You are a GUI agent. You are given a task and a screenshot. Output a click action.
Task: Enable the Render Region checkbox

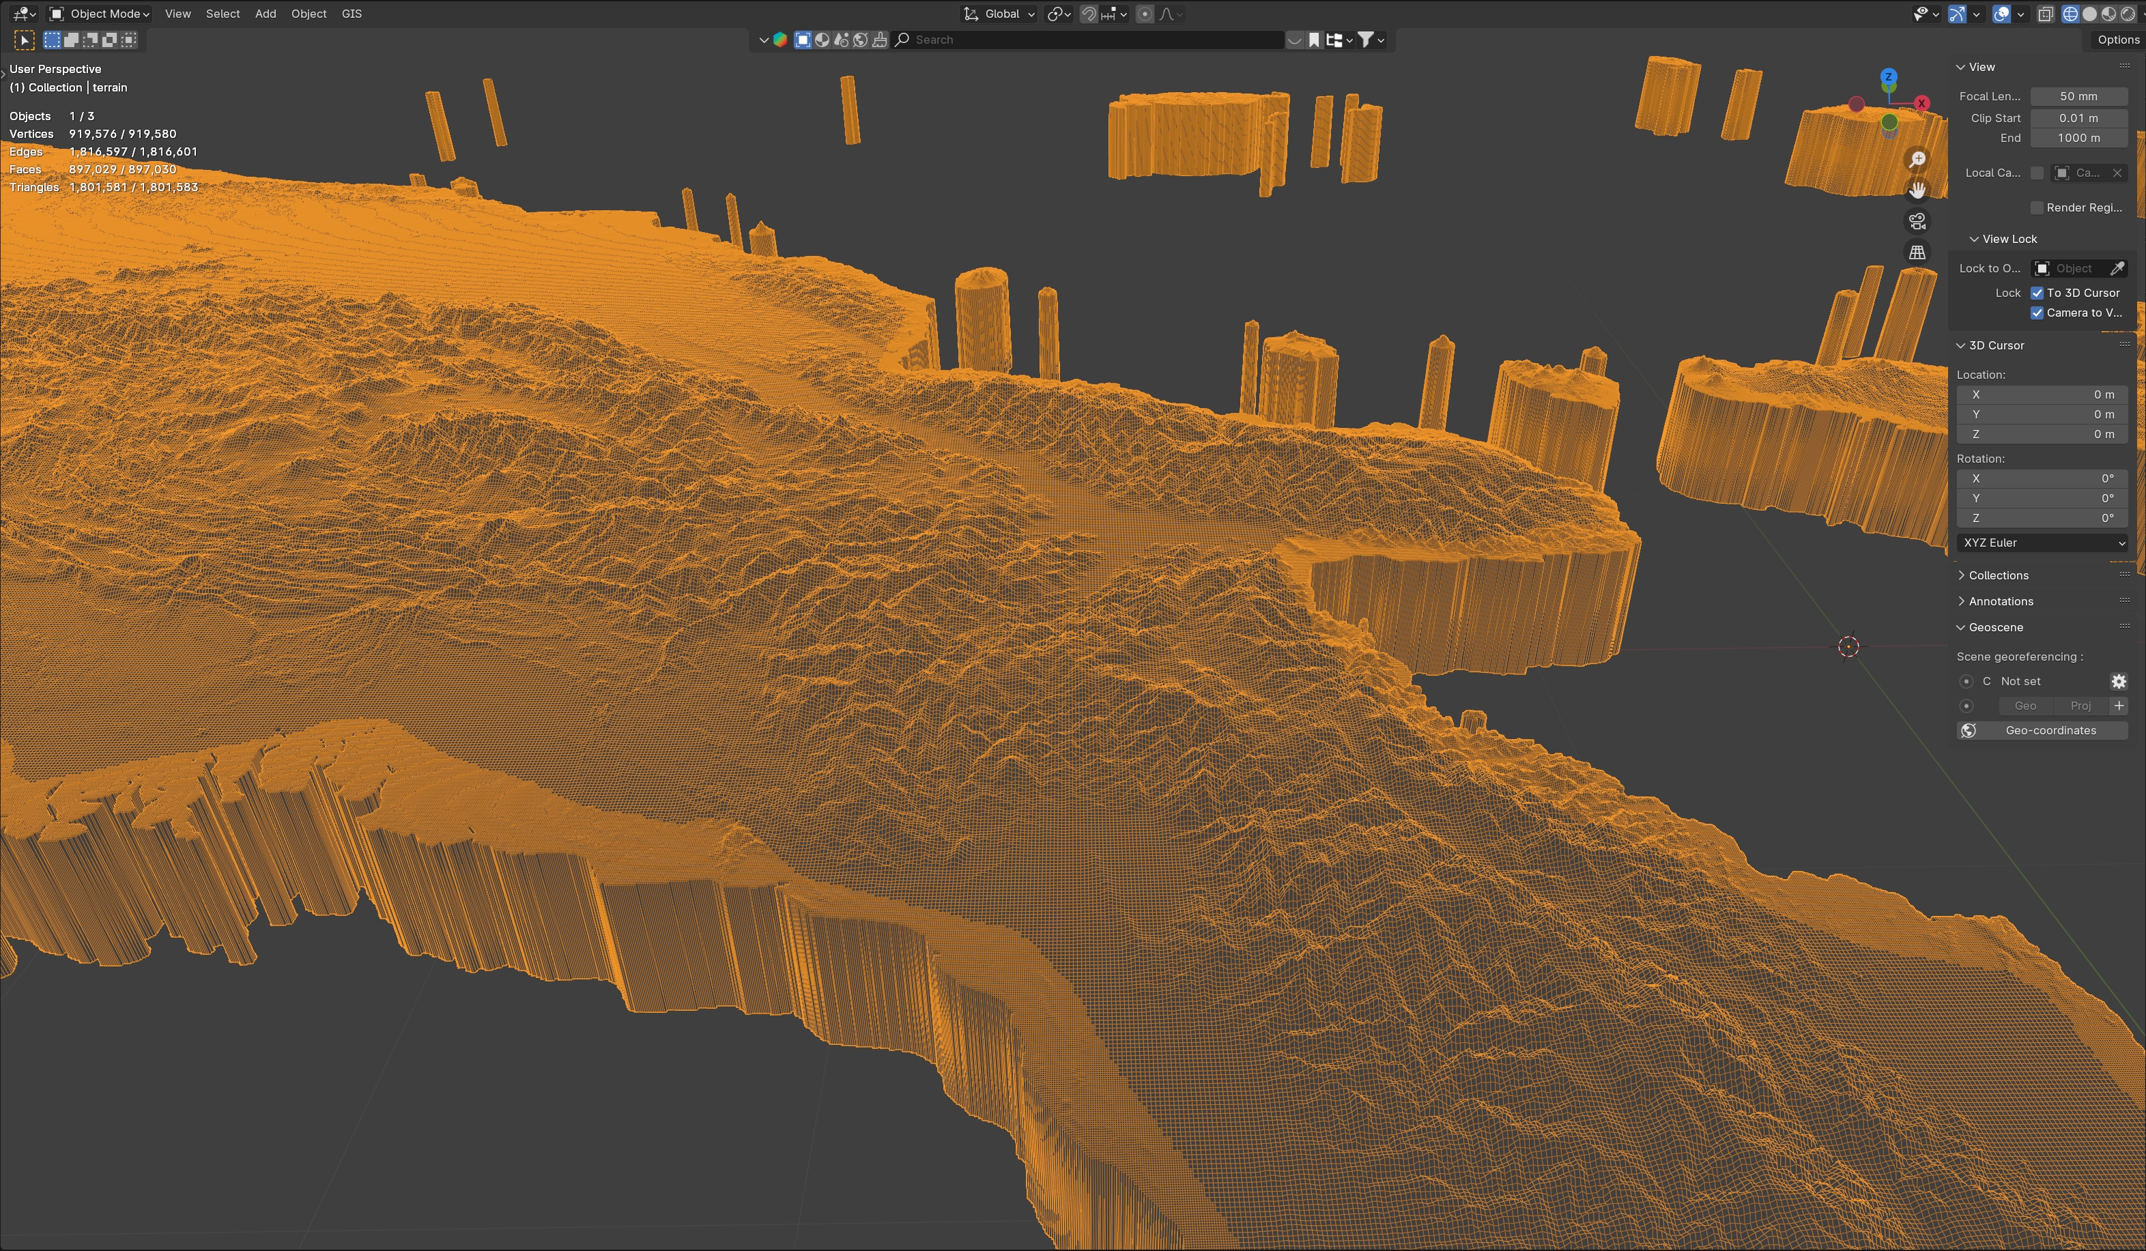click(x=2037, y=207)
